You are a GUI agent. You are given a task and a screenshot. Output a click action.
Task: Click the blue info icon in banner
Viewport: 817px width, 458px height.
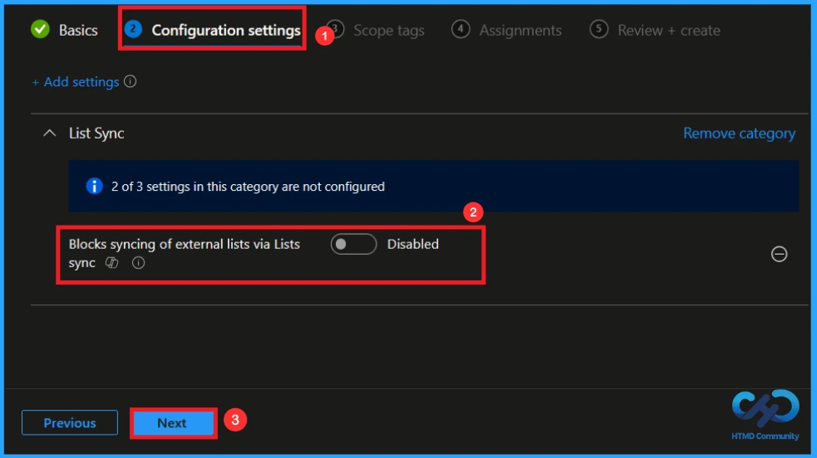tap(94, 186)
